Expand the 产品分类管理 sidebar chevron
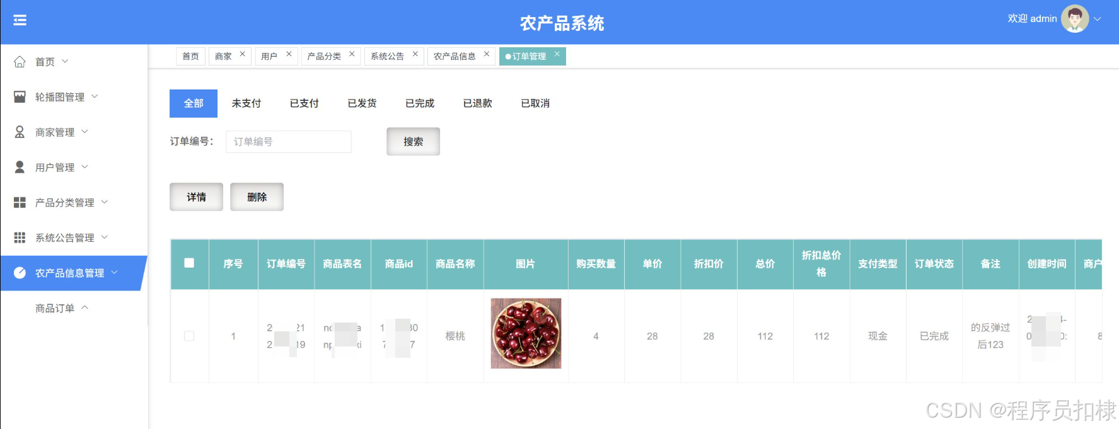The image size is (1119, 429). [x=105, y=202]
